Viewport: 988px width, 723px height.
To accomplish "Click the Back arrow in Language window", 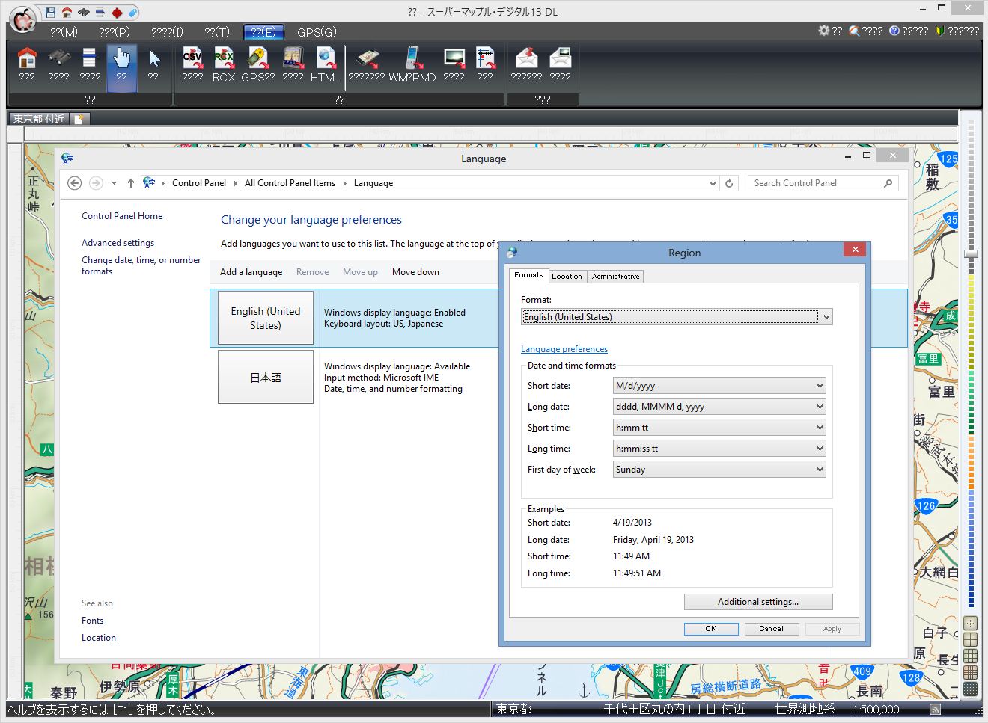I will (74, 183).
